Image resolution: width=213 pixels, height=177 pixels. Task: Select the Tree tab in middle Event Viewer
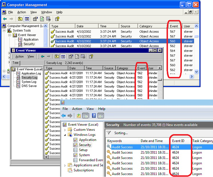click(16, 63)
